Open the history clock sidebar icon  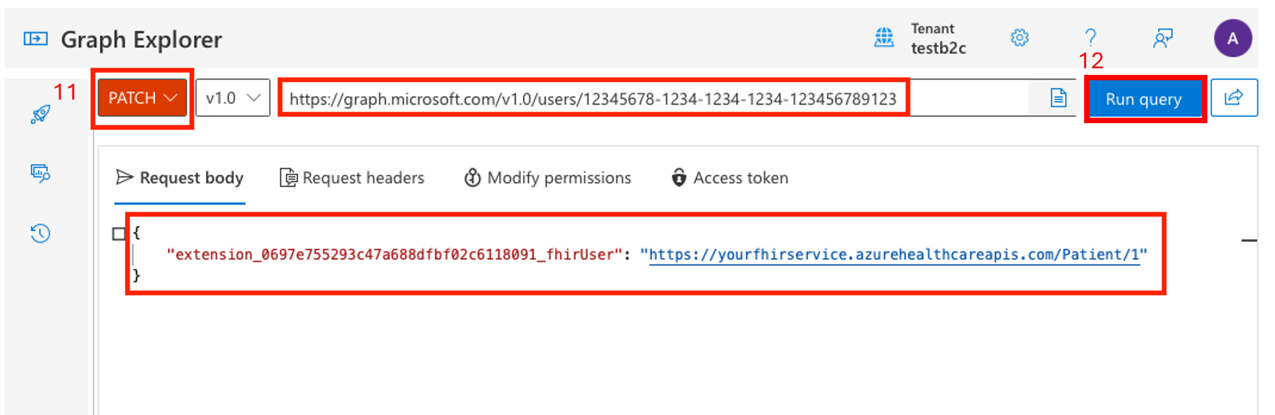pyautogui.click(x=40, y=233)
